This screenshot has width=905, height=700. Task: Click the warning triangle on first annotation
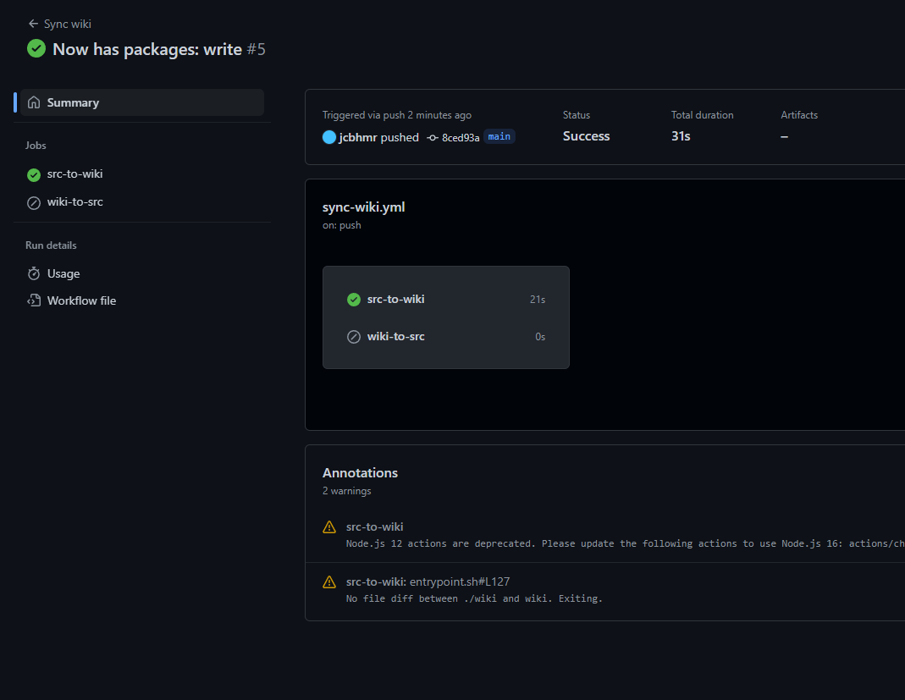coord(328,526)
